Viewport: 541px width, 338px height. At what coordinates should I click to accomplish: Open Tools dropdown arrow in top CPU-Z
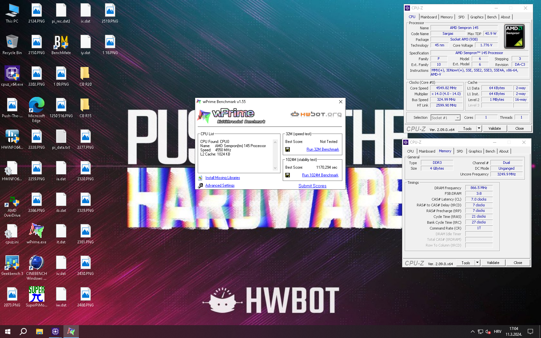[479, 128]
